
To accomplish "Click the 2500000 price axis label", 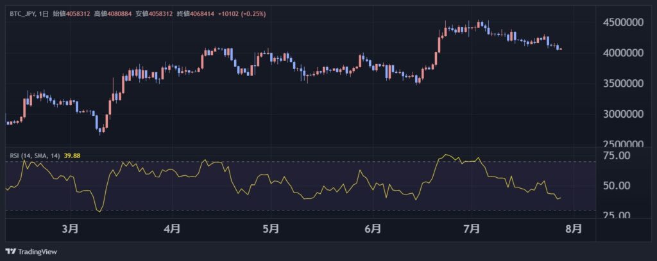I will pos(623,144).
